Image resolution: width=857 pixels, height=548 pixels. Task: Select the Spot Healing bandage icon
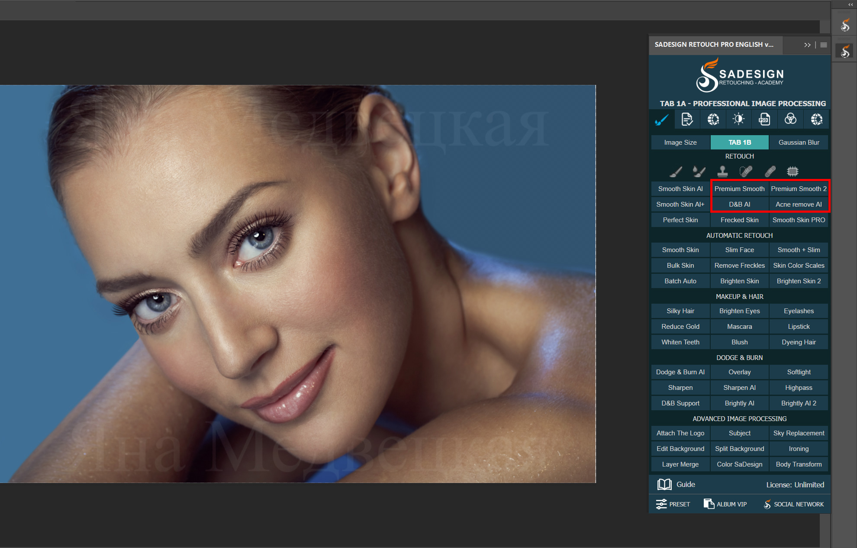(x=746, y=172)
